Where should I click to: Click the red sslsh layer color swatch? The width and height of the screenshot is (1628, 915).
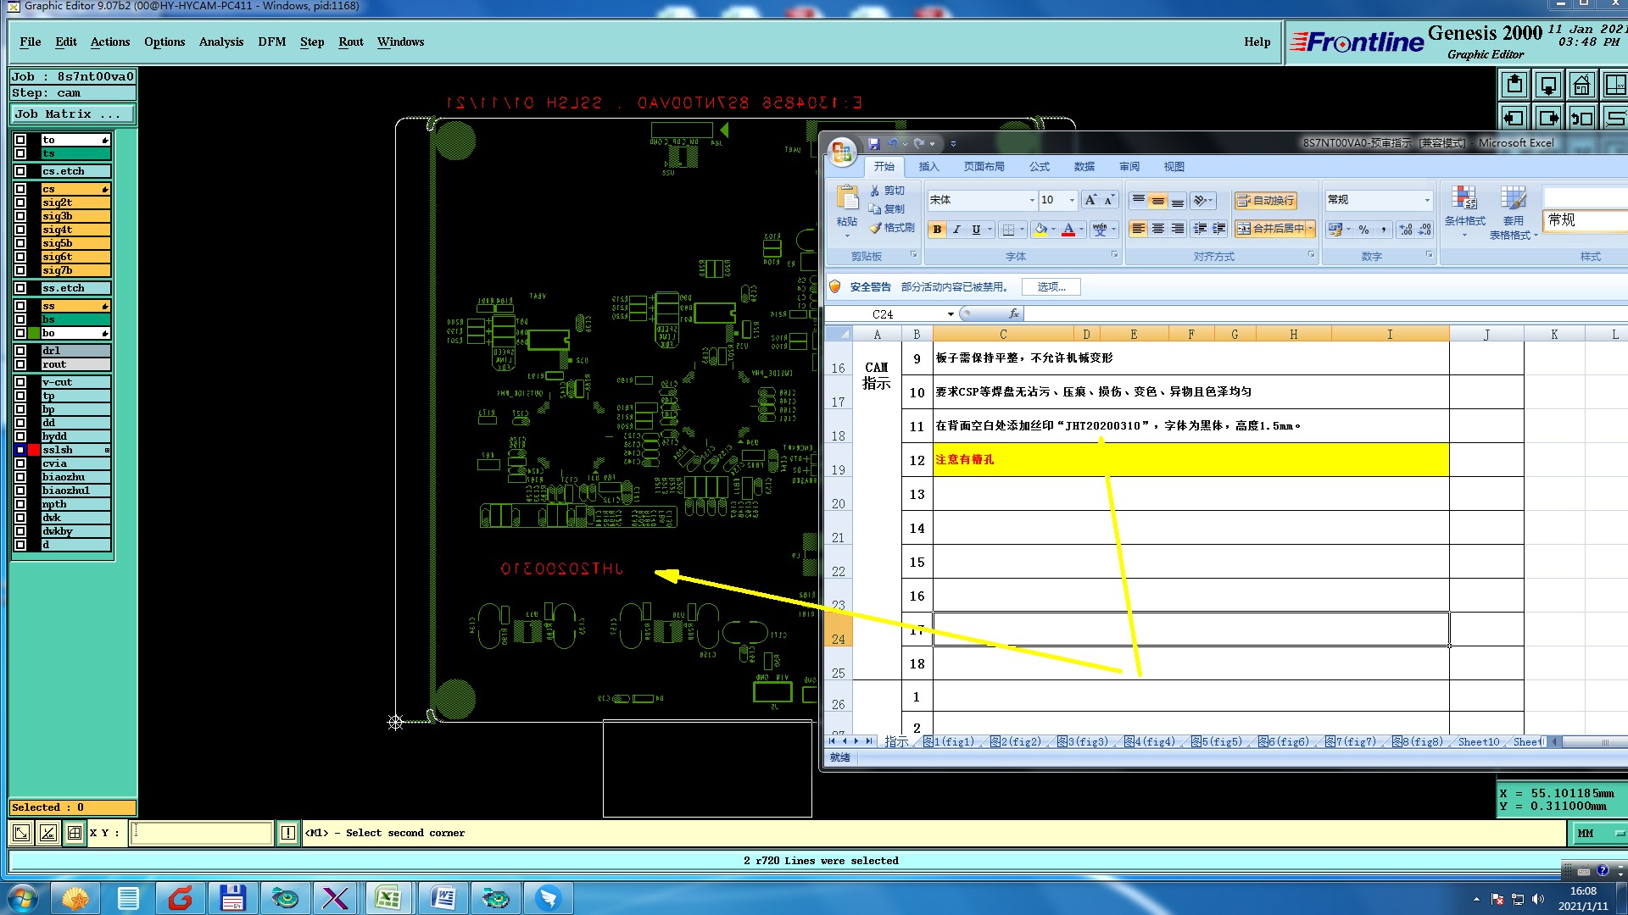coord(34,450)
